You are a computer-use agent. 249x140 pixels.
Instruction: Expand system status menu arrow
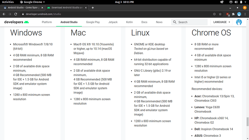pos(245,2)
